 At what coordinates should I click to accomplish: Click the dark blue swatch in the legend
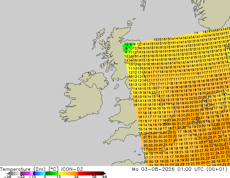(x=34, y=173)
